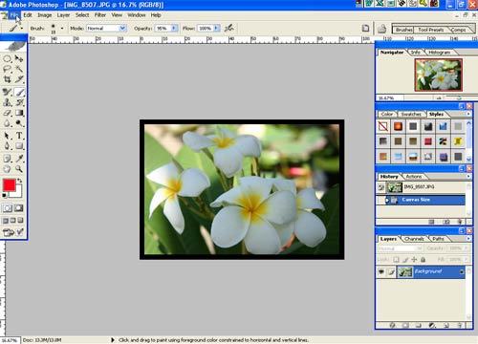Screen dimensions: 478x344
Task: Open the Layers panel flyout menu
Action: click(x=468, y=239)
